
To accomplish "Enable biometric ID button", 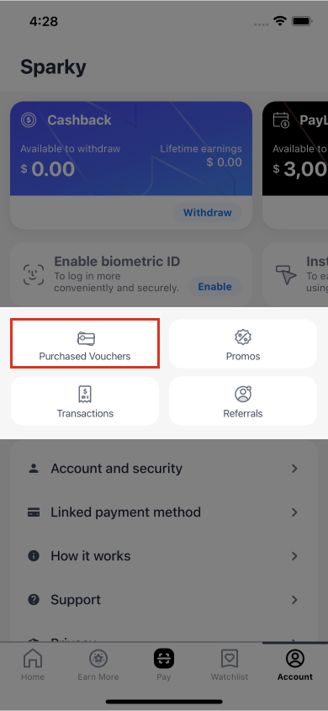I will click(x=214, y=287).
